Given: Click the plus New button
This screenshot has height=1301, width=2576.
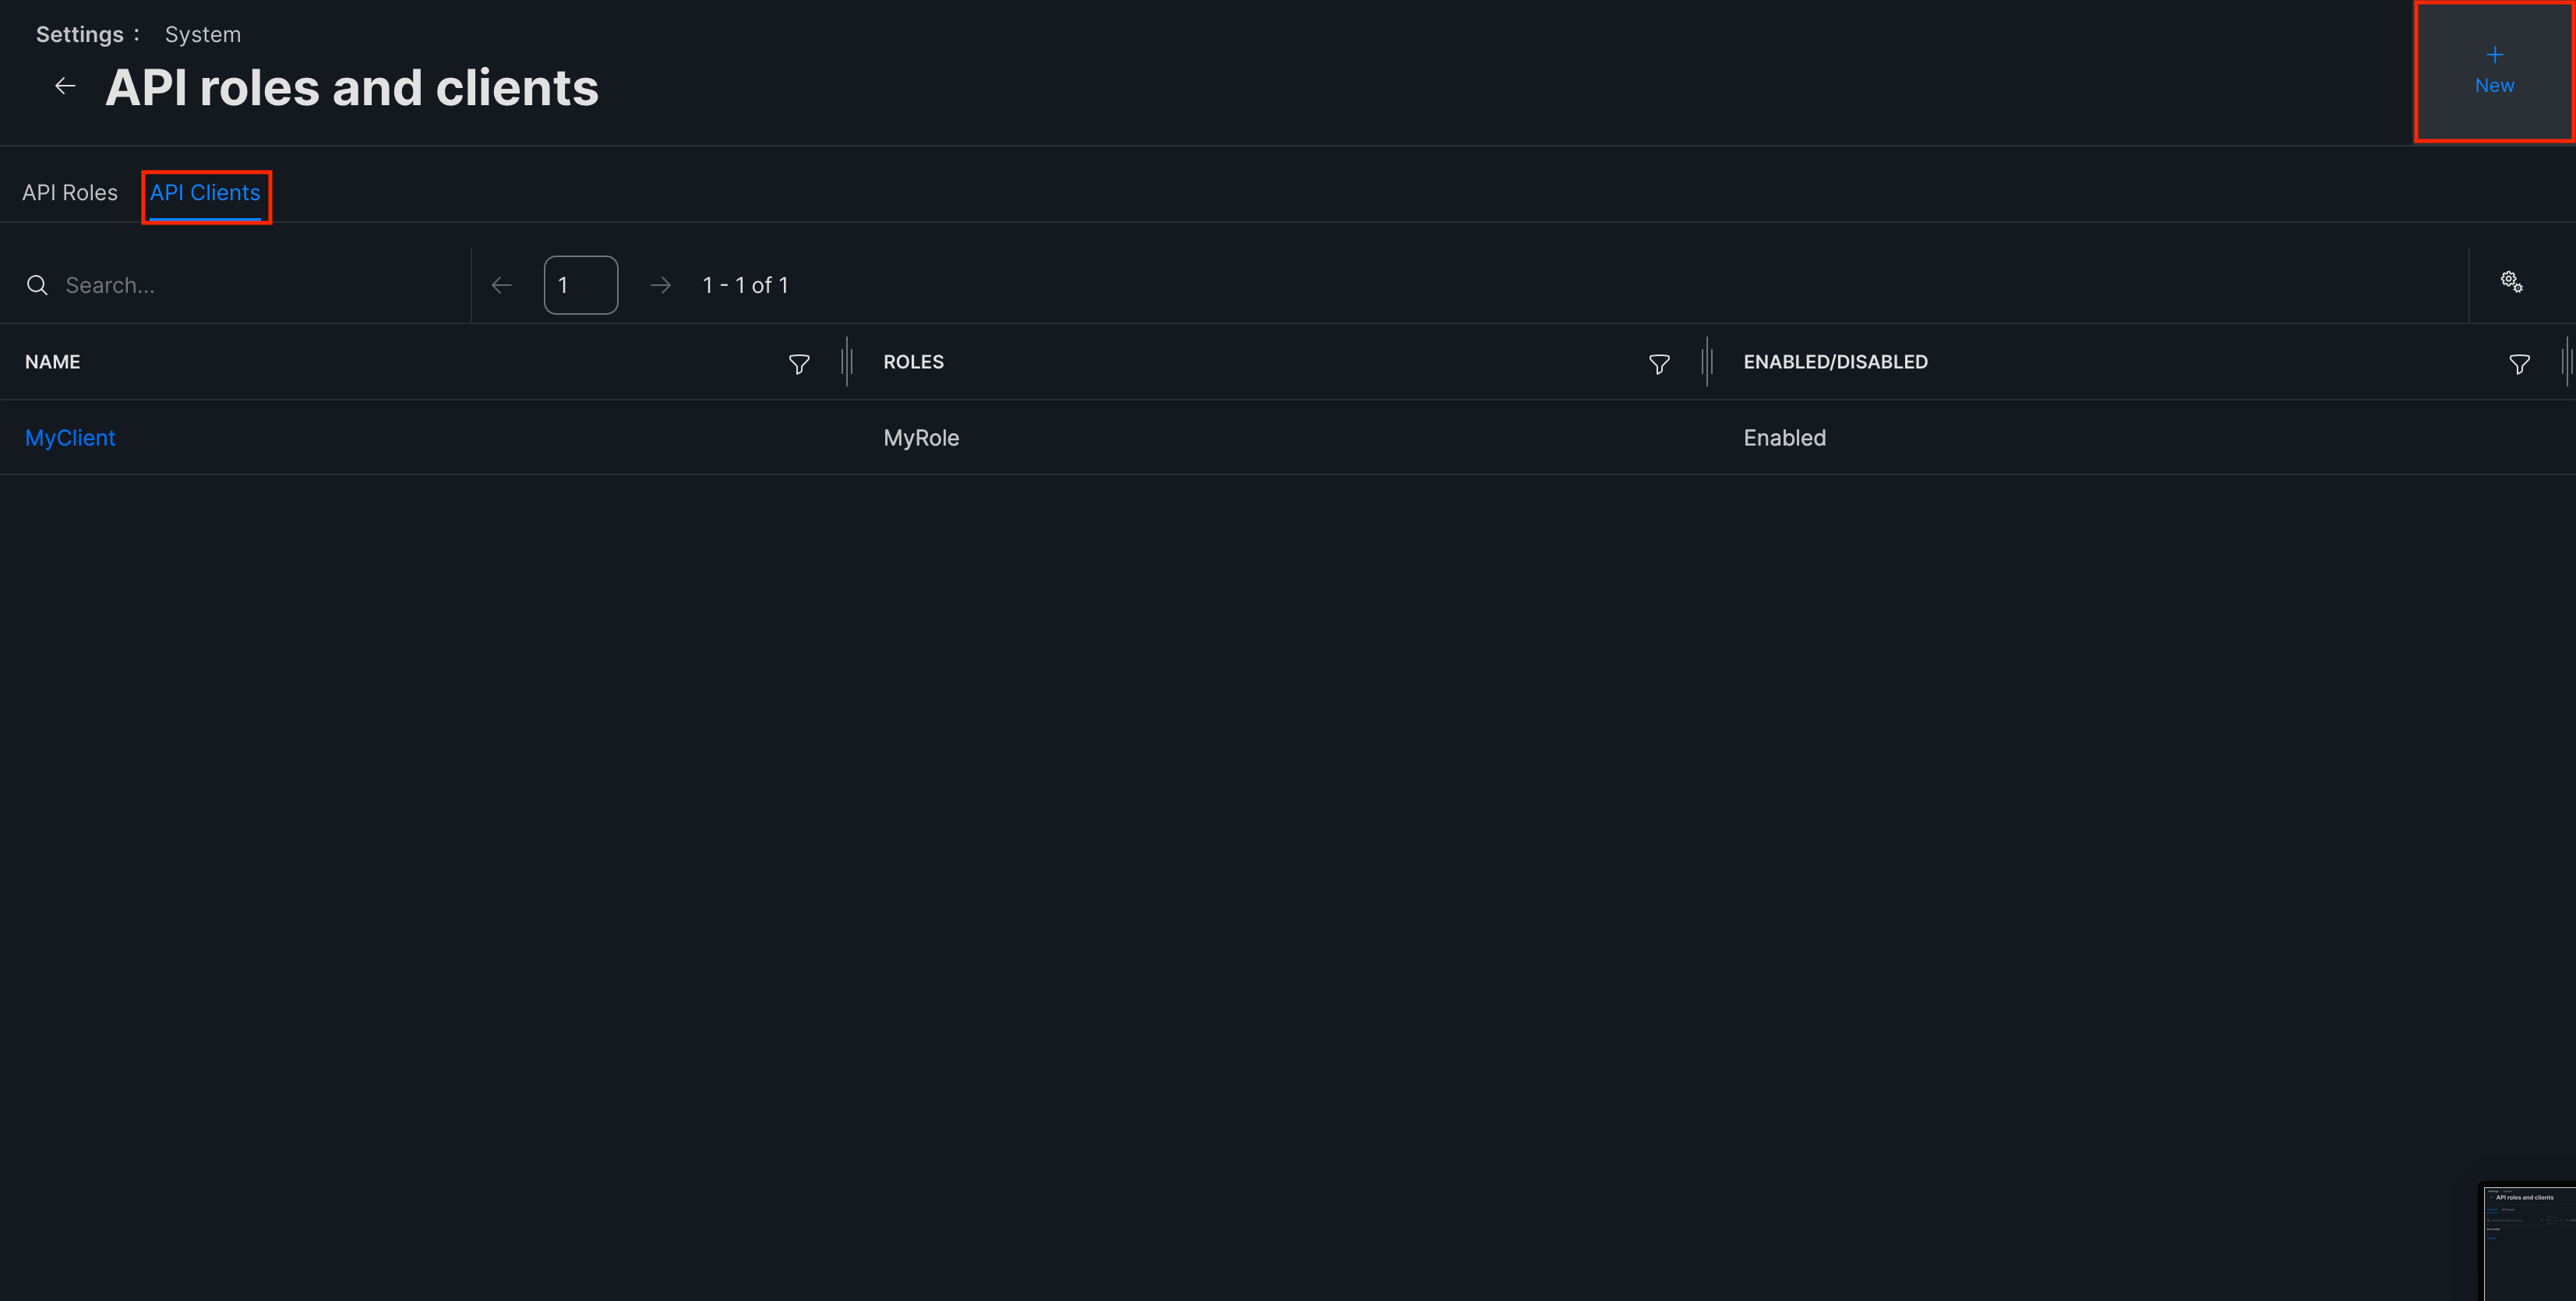Looking at the screenshot, I should (x=2493, y=71).
